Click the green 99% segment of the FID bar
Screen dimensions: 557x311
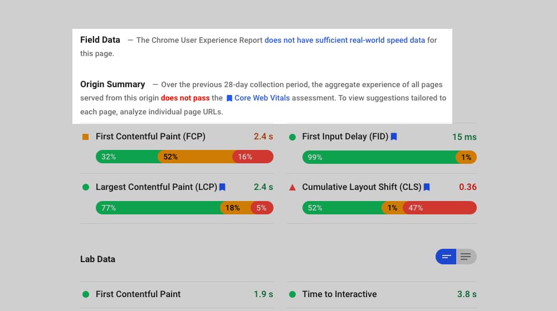tap(379, 157)
